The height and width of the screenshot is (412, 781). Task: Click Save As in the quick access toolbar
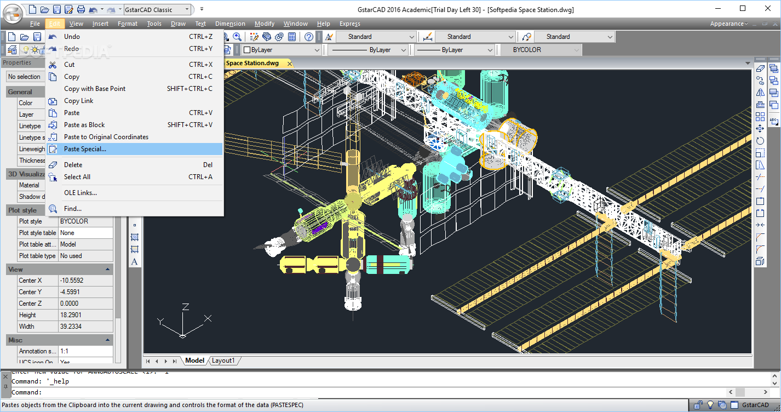coord(68,9)
